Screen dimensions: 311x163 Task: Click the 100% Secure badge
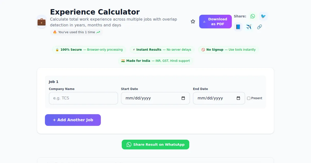coord(89,50)
